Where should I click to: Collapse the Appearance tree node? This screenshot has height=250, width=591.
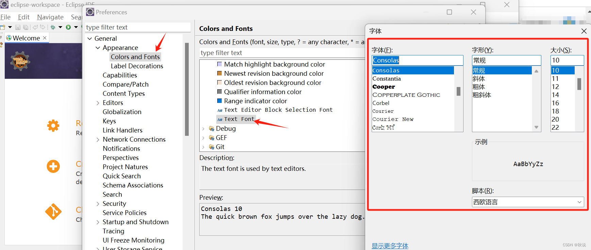[98, 48]
